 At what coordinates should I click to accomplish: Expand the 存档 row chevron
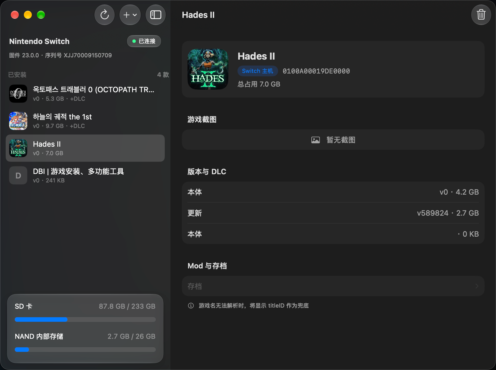(x=477, y=286)
